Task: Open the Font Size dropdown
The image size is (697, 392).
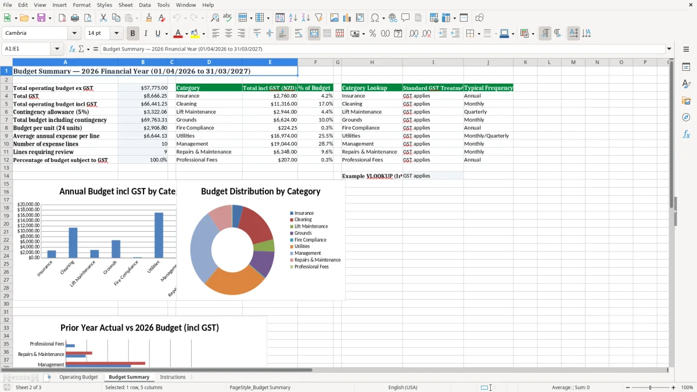Action: (116, 33)
